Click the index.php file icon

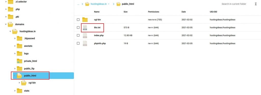coord(85,35)
